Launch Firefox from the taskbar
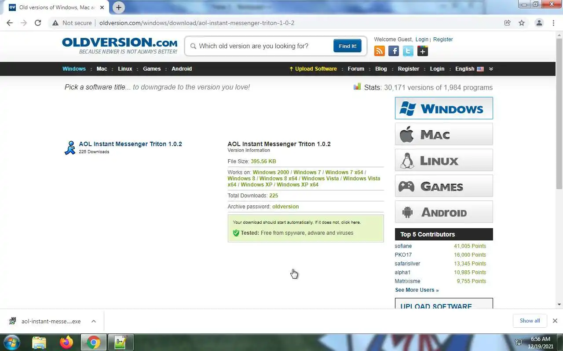This screenshot has width=563, height=351. click(66, 342)
